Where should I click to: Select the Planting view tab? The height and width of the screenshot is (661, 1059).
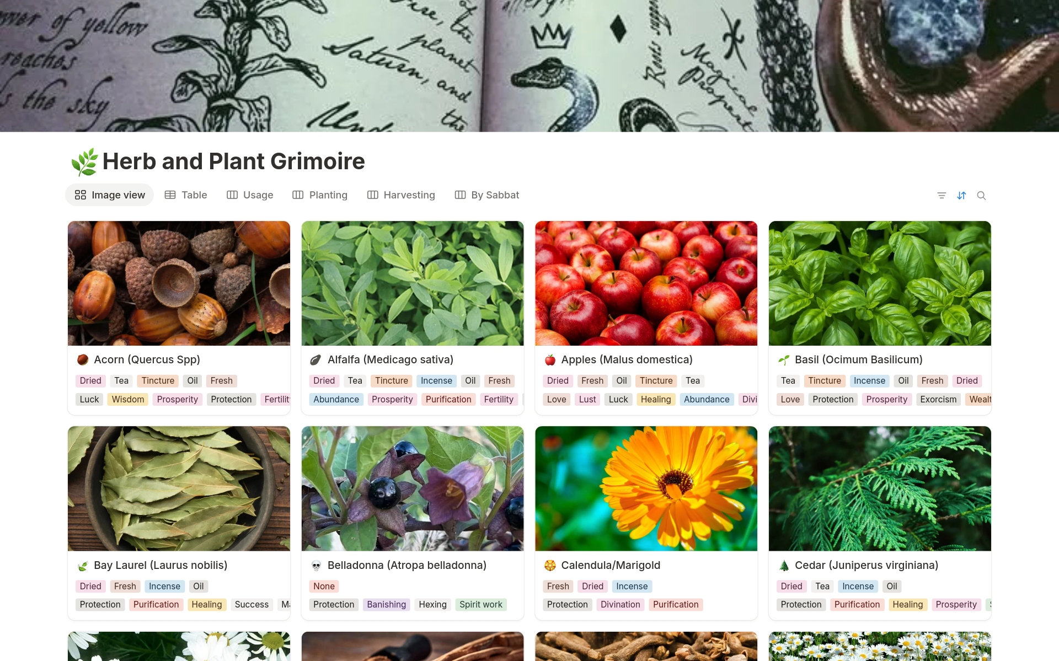pyautogui.click(x=320, y=195)
